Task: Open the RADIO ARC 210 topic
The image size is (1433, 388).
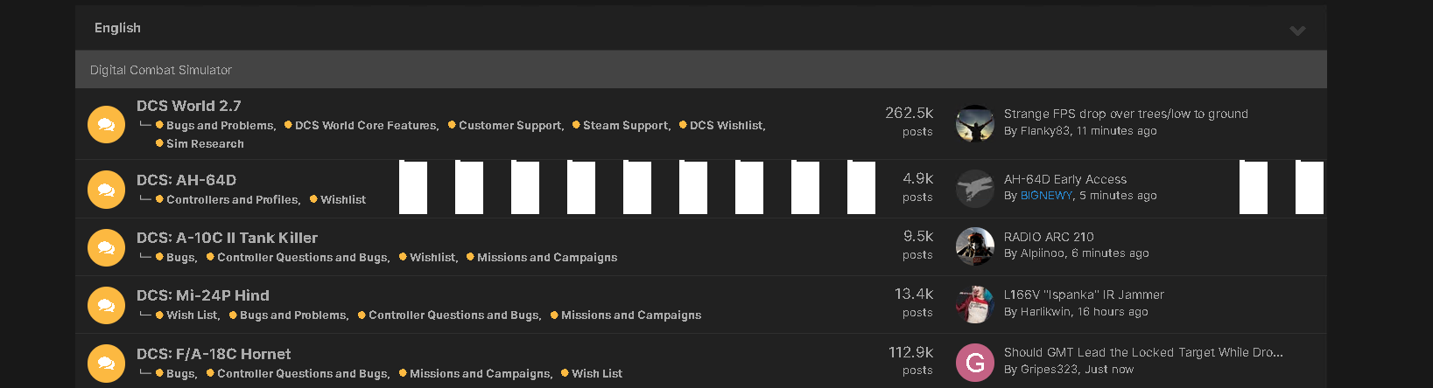Action: 1049,237
